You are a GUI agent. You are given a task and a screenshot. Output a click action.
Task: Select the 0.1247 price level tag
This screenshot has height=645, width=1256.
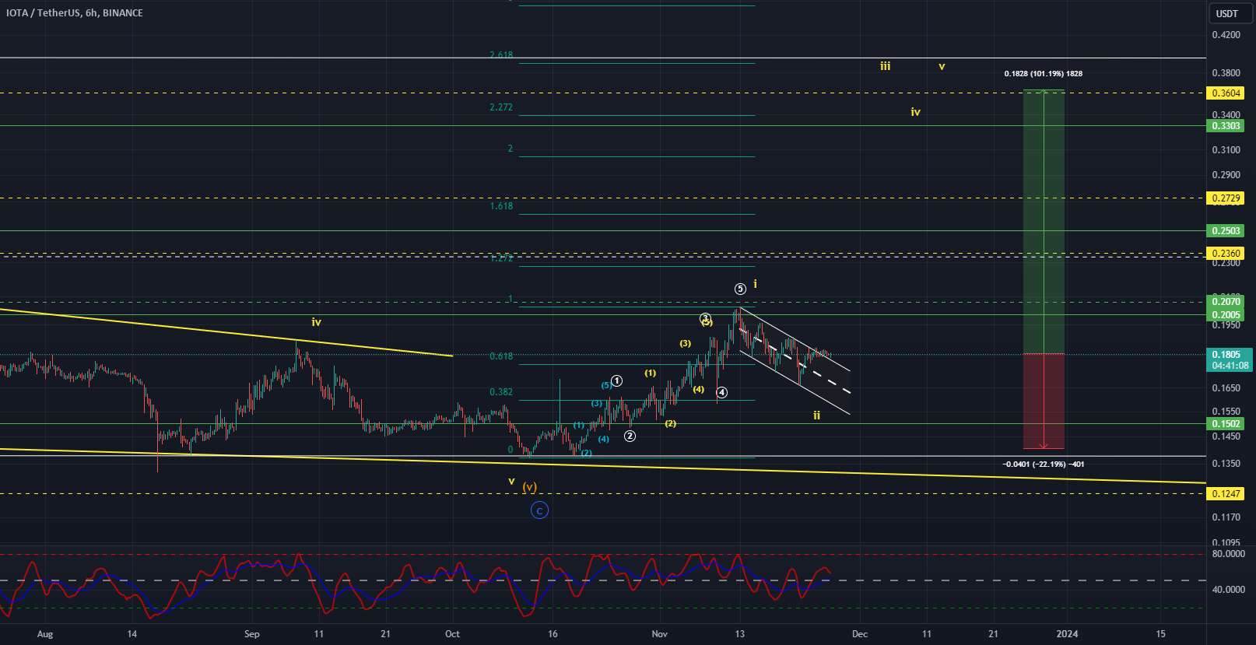(x=1226, y=493)
